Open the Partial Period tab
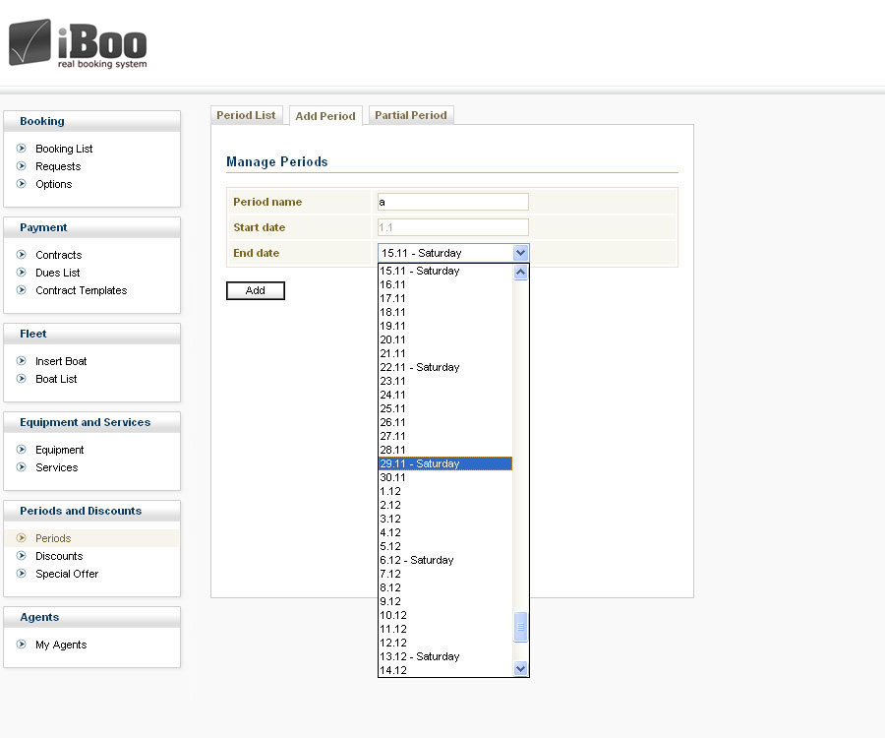The height and width of the screenshot is (738, 885). (410, 115)
